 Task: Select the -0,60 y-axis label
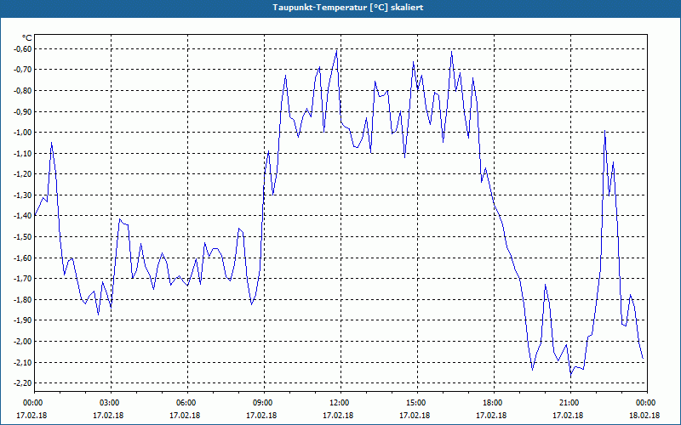[22, 49]
